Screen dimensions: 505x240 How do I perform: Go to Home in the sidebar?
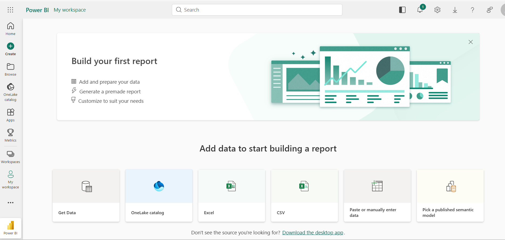[x=11, y=29]
